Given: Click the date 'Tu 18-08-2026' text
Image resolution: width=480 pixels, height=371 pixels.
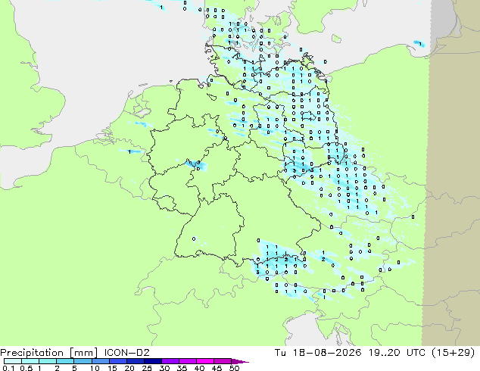Looking at the screenshot, I should click(318, 352).
